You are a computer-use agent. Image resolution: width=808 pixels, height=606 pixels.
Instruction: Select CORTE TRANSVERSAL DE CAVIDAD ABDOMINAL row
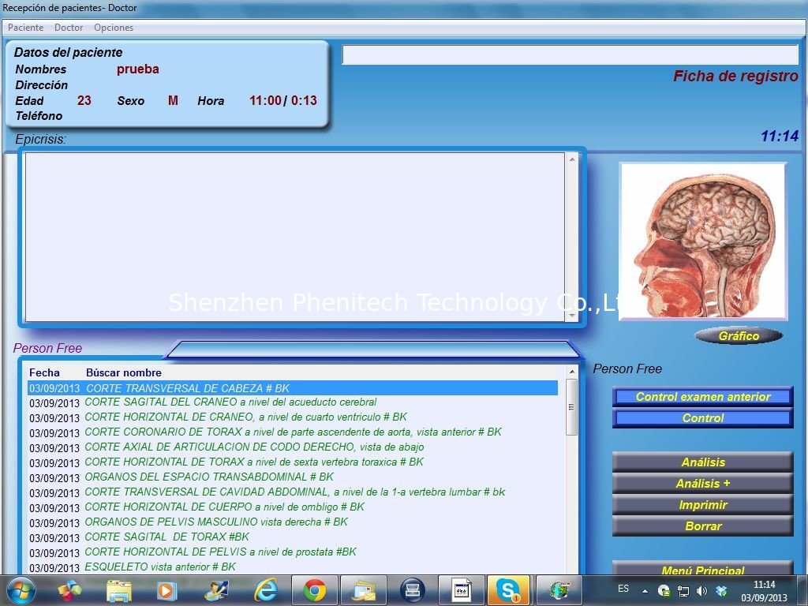pyautogui.click(x=292, y=492)
